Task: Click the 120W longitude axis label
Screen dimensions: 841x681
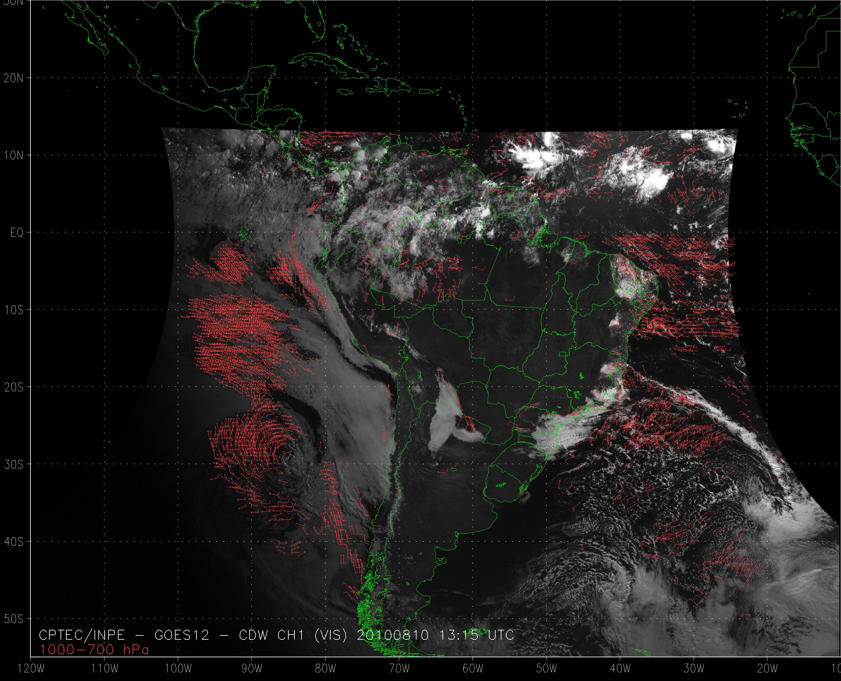Action: click(x=31, y=669)
